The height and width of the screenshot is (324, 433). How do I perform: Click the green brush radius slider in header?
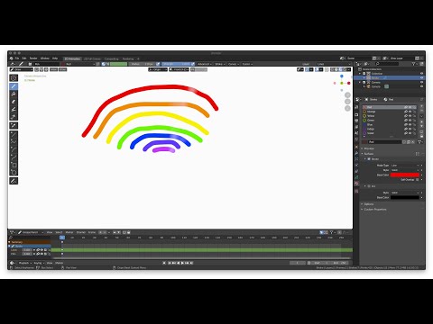(118, 64)
